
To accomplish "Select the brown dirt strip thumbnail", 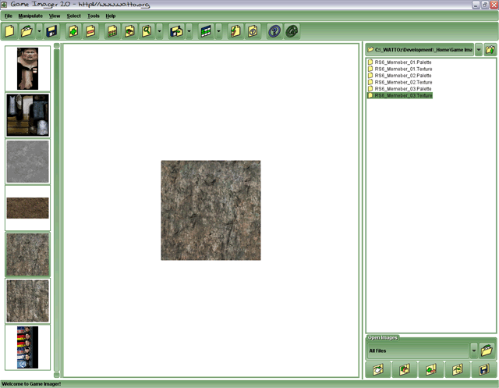I will pos(28,208).
